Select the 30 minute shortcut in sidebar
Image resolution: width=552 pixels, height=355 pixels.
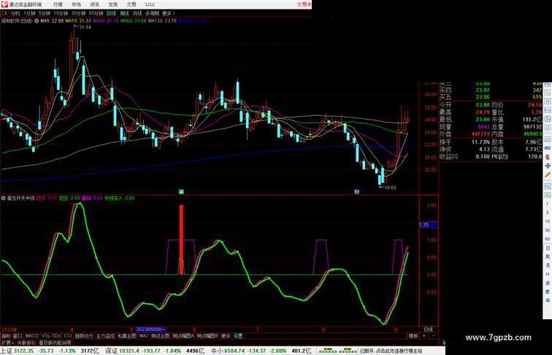(548, 230)
